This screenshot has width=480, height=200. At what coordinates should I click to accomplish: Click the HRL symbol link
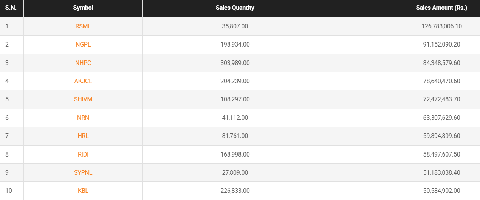pyautogui.click(x=83, y=136)
